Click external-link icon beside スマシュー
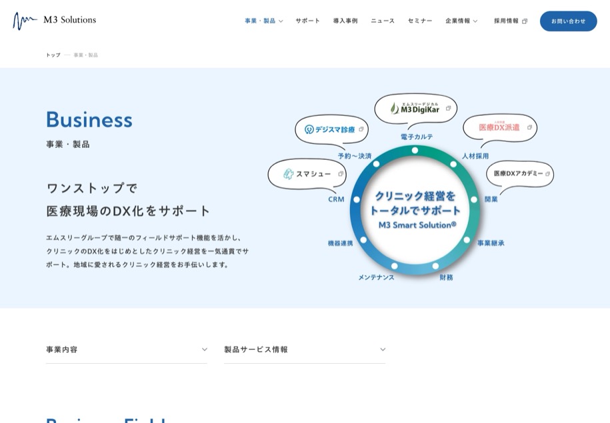This screenshot has height=423, width=610. pos(341,174)
